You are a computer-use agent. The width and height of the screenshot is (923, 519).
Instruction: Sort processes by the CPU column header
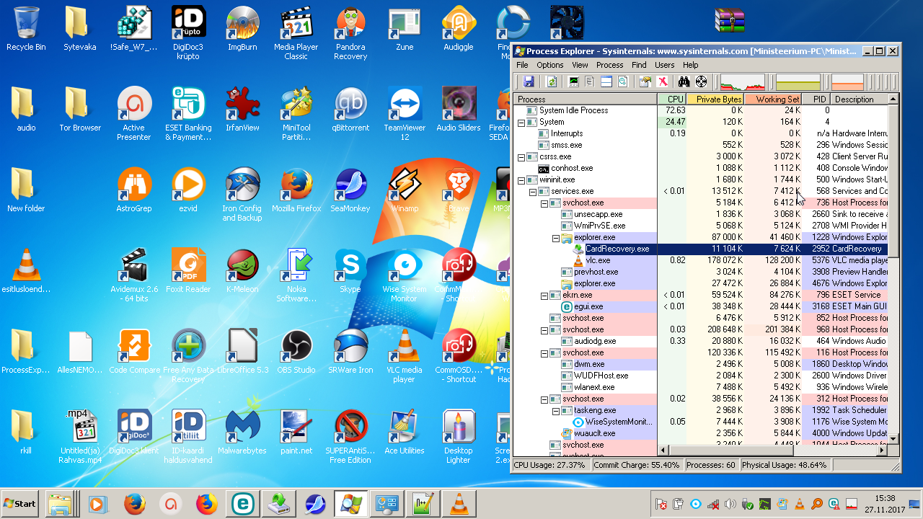click(x=674, y=99)
